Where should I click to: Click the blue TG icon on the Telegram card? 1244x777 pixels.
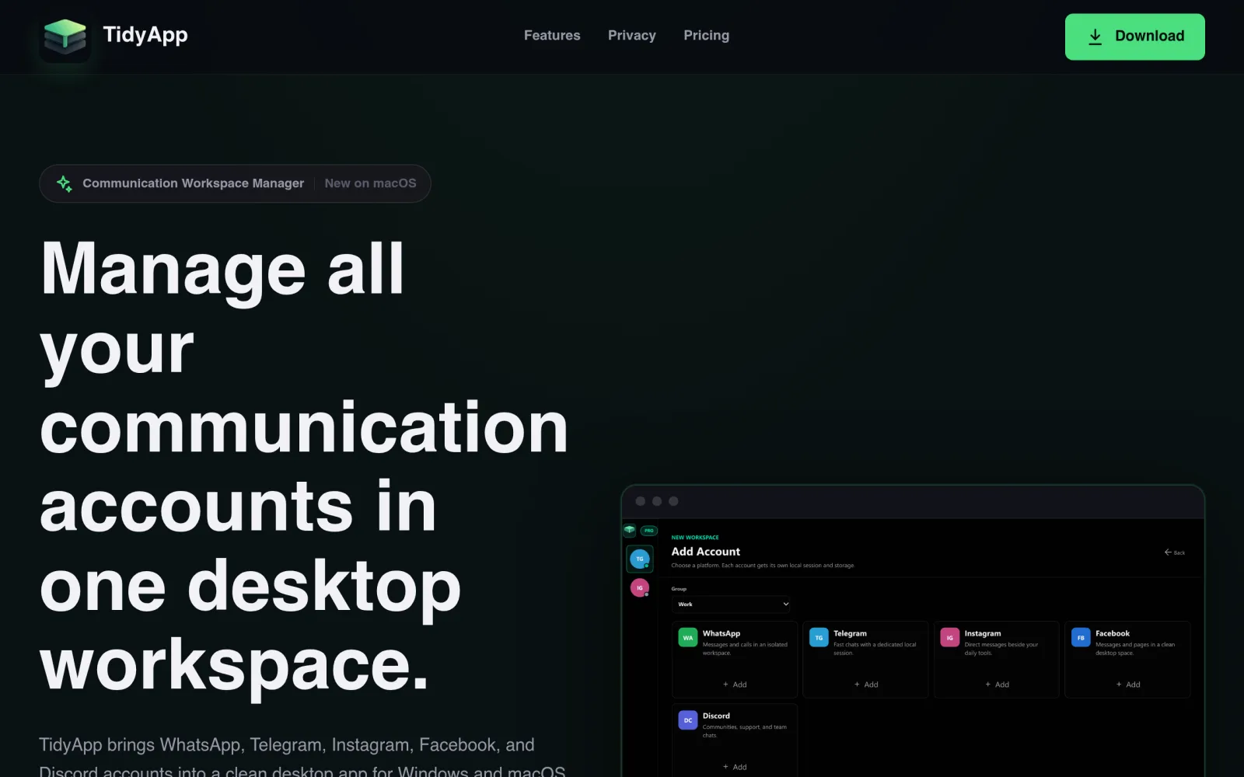819,638
